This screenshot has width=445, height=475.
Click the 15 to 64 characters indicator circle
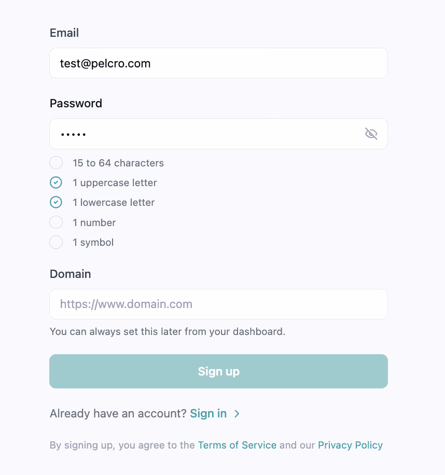56,163
